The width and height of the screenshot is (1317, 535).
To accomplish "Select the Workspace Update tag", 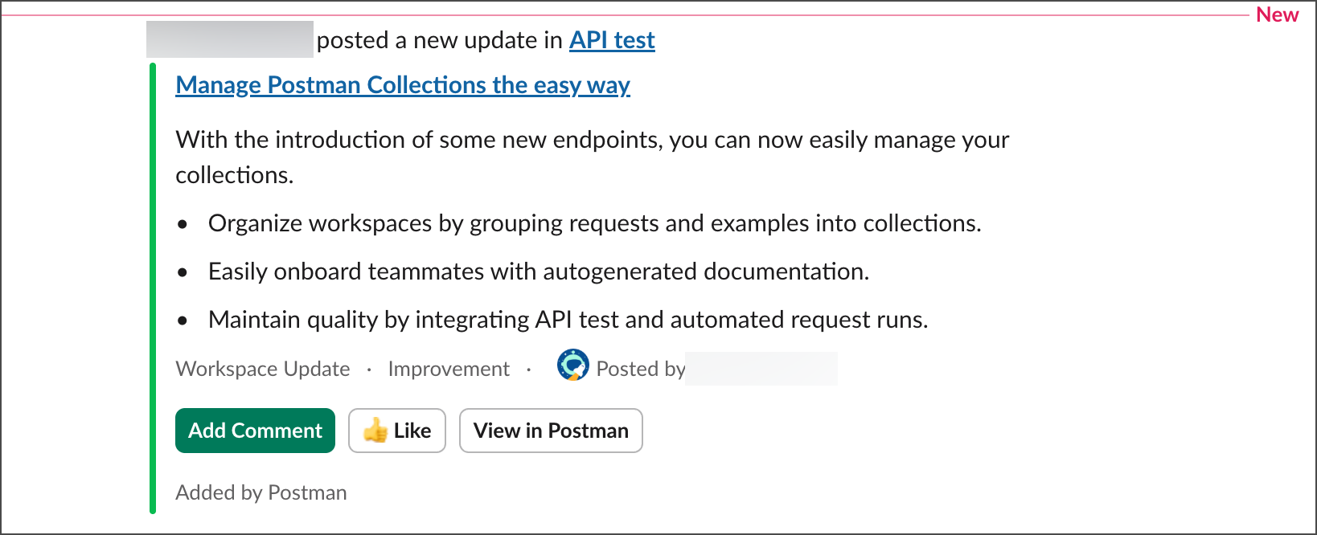I will tap(262, 368).
